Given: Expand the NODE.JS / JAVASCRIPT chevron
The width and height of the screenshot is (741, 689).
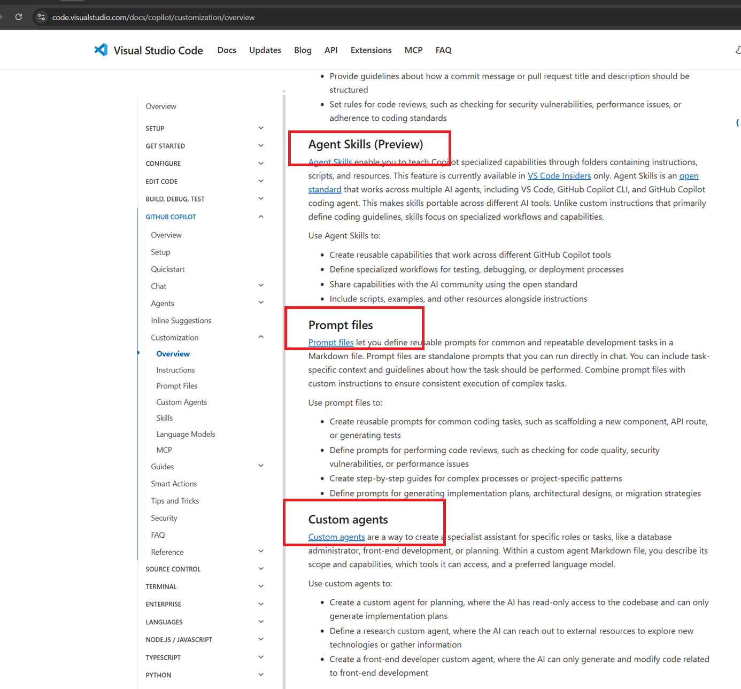Looking at the screenshot, I should coord(261,639).
